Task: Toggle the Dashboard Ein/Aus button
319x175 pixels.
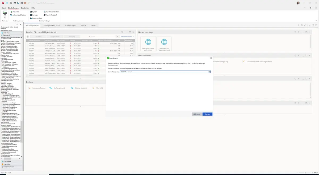Action: (5, 14)
